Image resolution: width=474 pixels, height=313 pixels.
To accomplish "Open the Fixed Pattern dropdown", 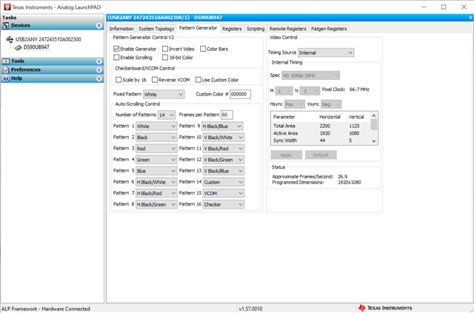I will 164,94.
